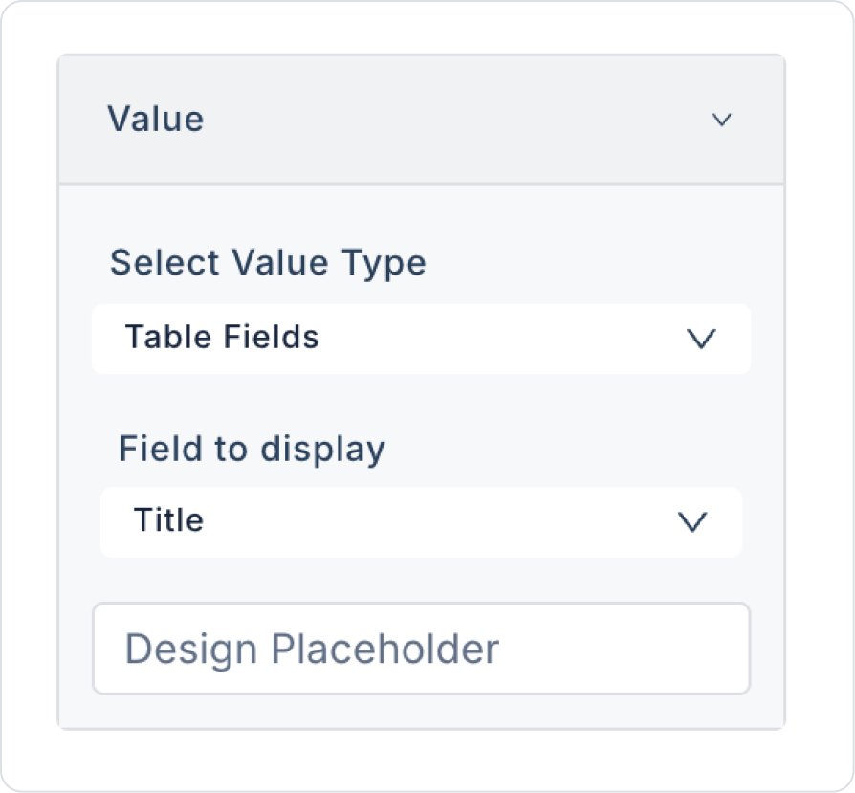The height and width of the screenshot is (793, 855).
Task: Click the arrow icon beside Table Fields
Action: tap(701, 339)
